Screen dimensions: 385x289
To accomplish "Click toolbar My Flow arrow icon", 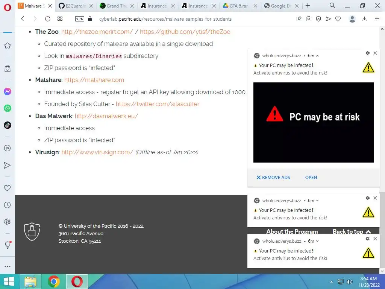I will click(328, 19).
